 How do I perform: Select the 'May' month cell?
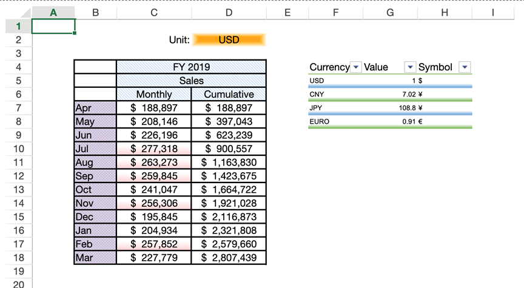point(95,122)
